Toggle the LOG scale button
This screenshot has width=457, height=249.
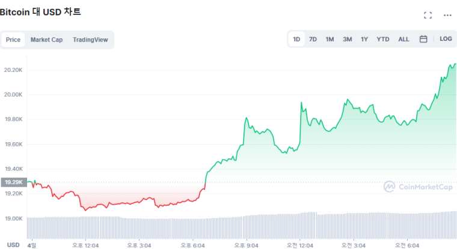click(x=446, y=39)
